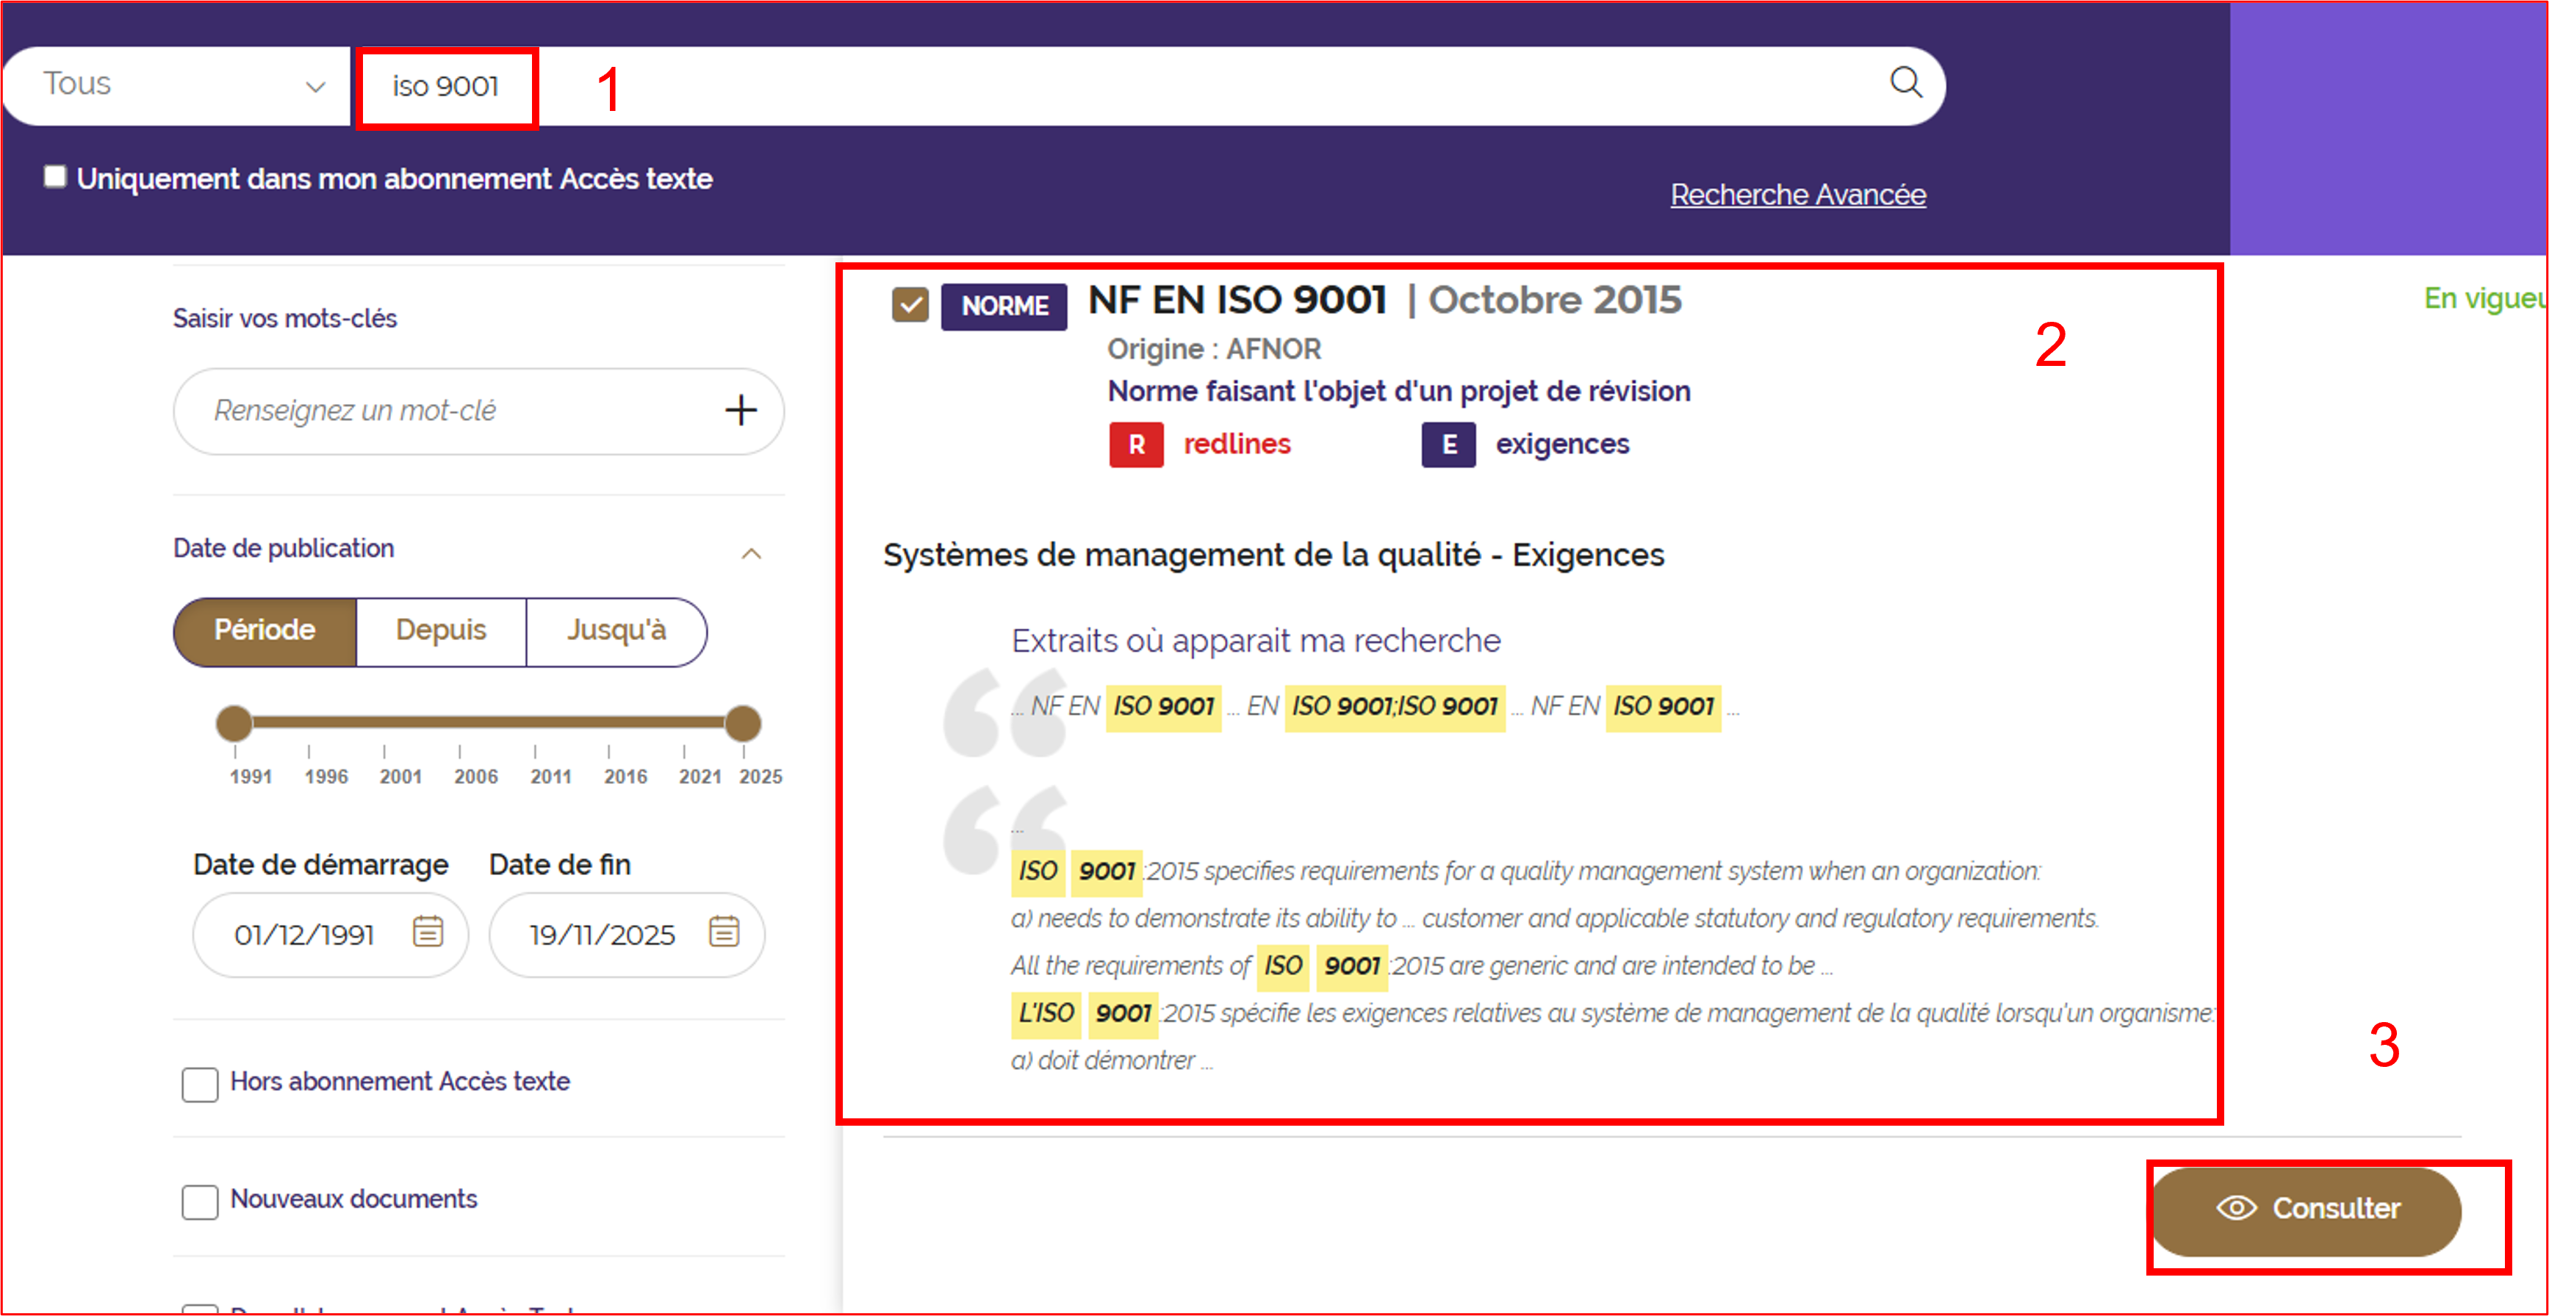Toggle 'Uniquement dans mon abonnement Accès texte' checkbox

55,177
